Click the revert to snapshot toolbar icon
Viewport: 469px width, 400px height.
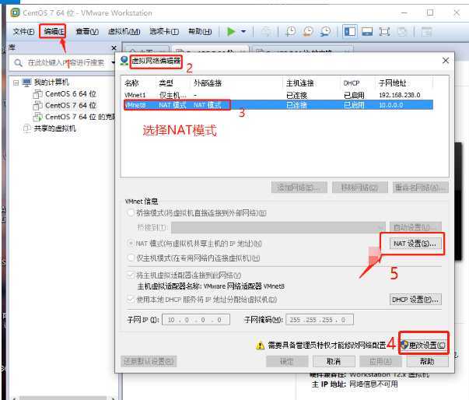pos(308,31)
